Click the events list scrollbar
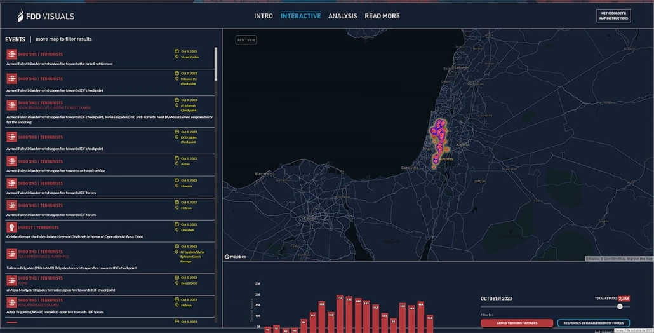 click(x=216, y=64)
